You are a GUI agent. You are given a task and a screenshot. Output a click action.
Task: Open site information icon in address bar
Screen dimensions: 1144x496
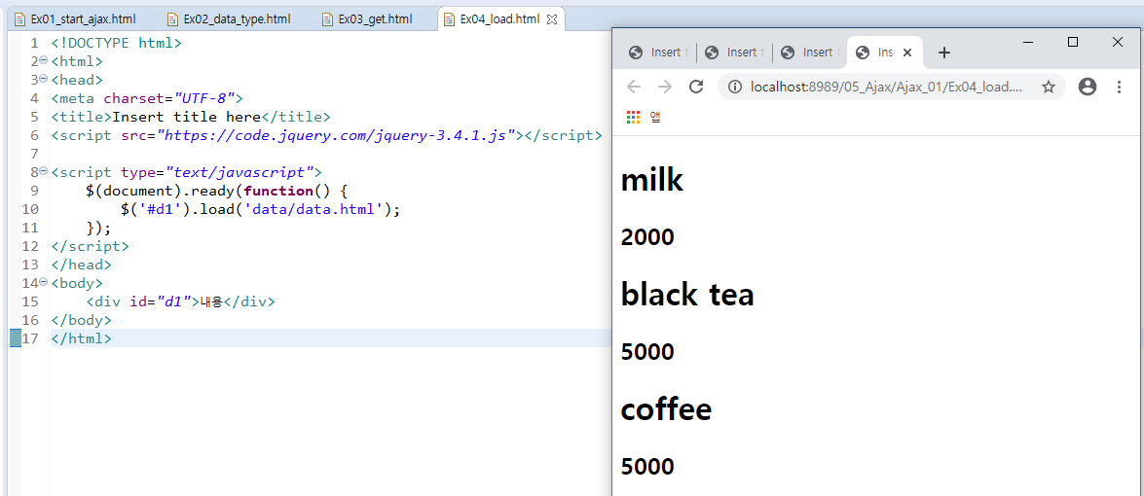pos(735,88)
